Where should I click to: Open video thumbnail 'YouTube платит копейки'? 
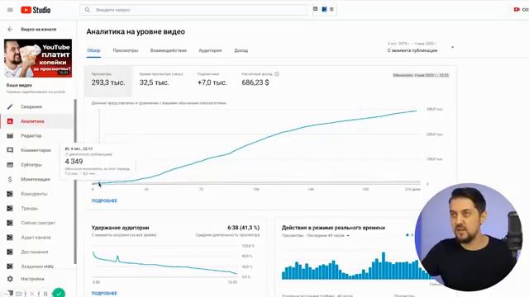click(x=38, y=58)
